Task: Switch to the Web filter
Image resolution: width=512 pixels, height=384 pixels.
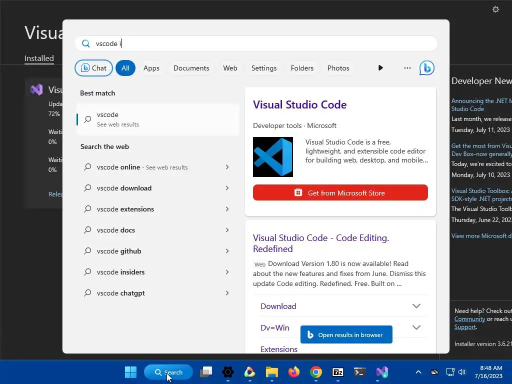Action: [x=230, y=68]
